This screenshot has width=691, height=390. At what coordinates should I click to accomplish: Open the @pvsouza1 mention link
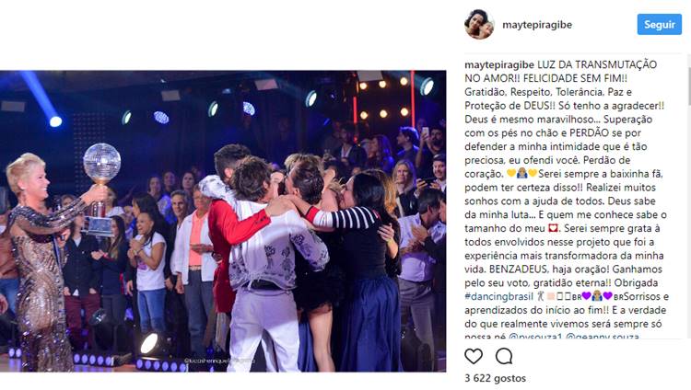(x=535, y=337)
